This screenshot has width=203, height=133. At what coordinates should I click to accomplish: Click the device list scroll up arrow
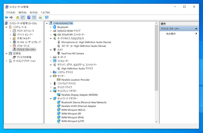[x=156, y=23]
